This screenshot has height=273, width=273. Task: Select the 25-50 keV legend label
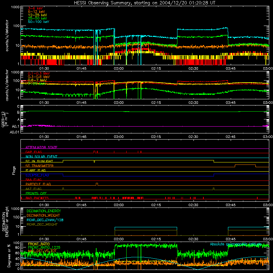[x=38, y=18]
